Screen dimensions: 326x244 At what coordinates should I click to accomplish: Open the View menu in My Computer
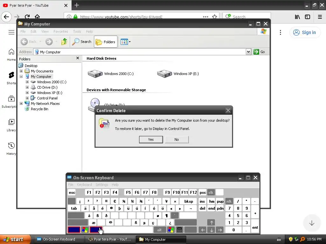(x=45, y=31)
